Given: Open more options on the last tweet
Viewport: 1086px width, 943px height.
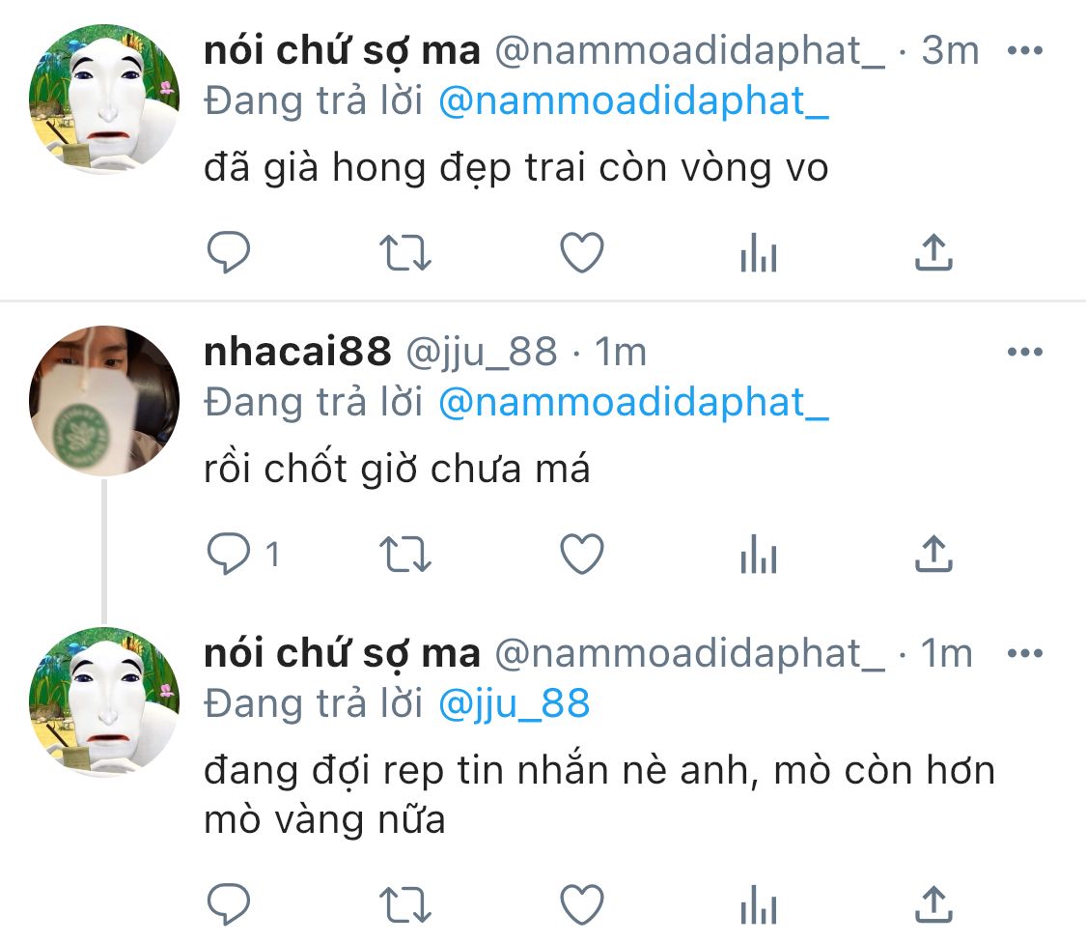Looking at the screenshot, I should [x=1025, y=653].
